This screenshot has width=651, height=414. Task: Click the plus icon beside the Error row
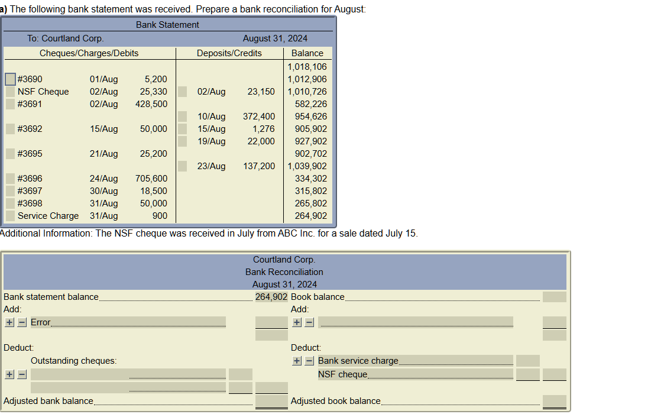(x=8, y=322)
